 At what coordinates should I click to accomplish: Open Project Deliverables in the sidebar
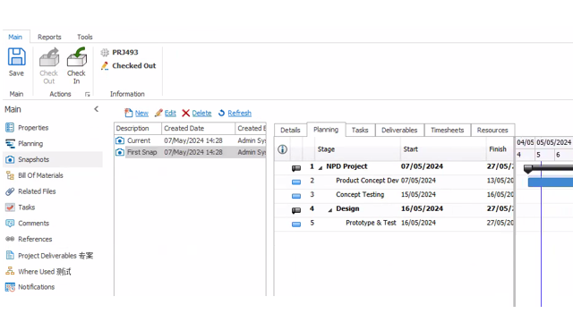point(49,256)
